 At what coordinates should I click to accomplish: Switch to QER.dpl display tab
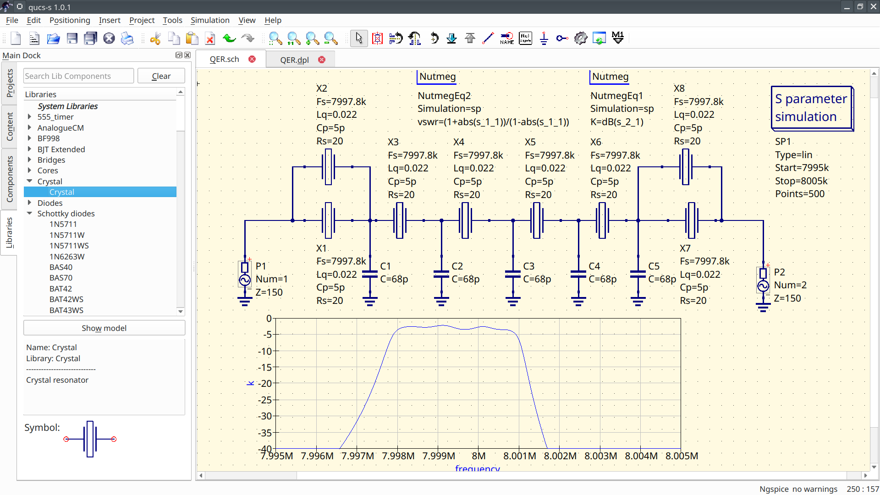pos(294,60)
